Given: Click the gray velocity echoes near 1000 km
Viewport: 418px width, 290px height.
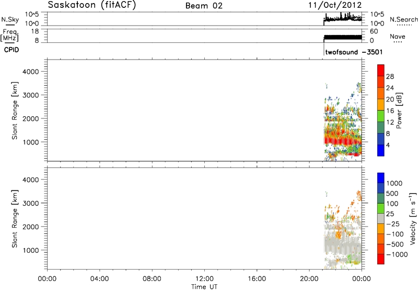Looking at the screenshot, I should click(343, 244).
